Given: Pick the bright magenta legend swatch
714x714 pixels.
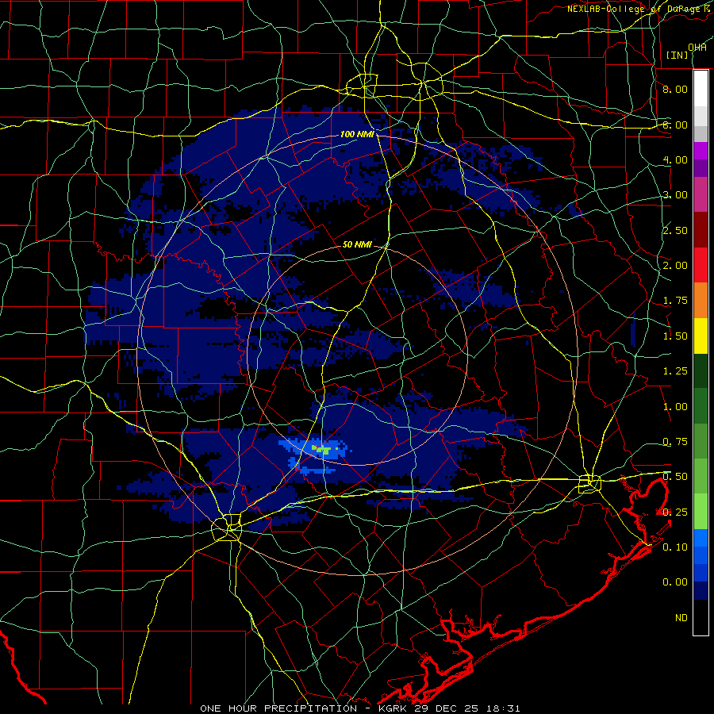Looking at the screenshot, I should coord(701,151).
